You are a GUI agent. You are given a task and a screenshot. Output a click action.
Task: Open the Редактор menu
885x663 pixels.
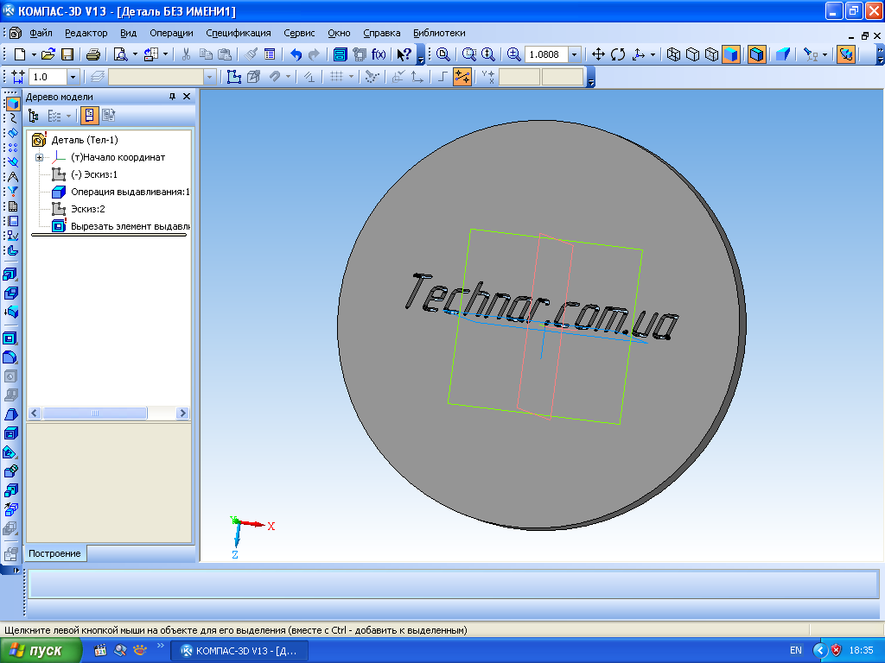click(x=86, y=33)
